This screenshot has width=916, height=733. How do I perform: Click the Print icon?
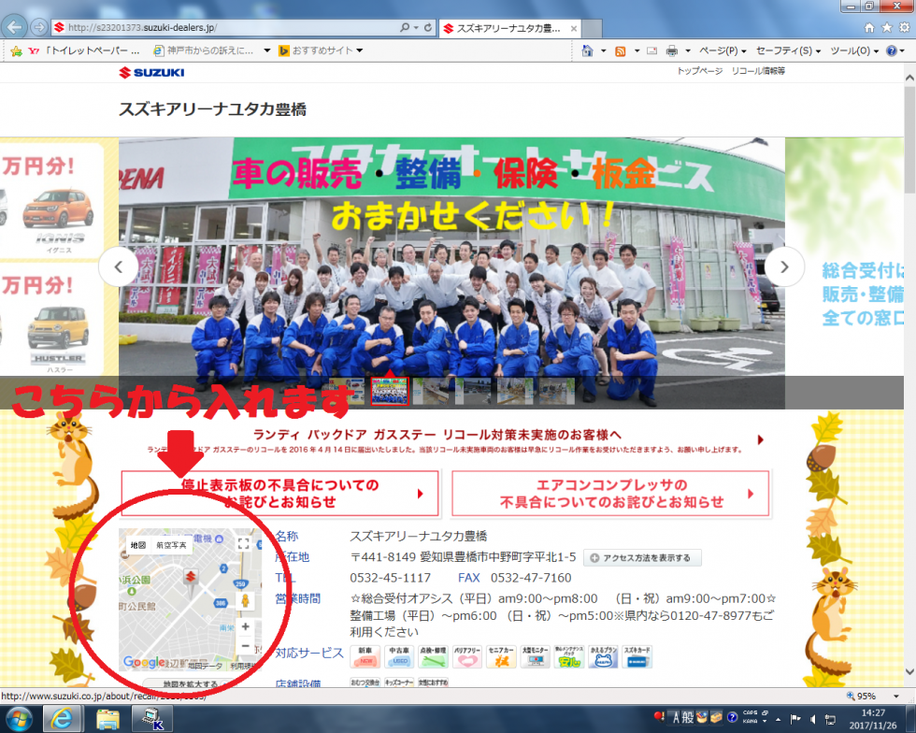[672, 50]
